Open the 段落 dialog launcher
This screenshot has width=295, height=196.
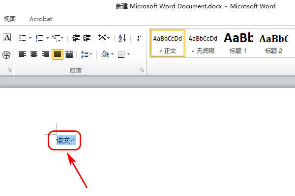pyautogui.click(x=142, y=70)
